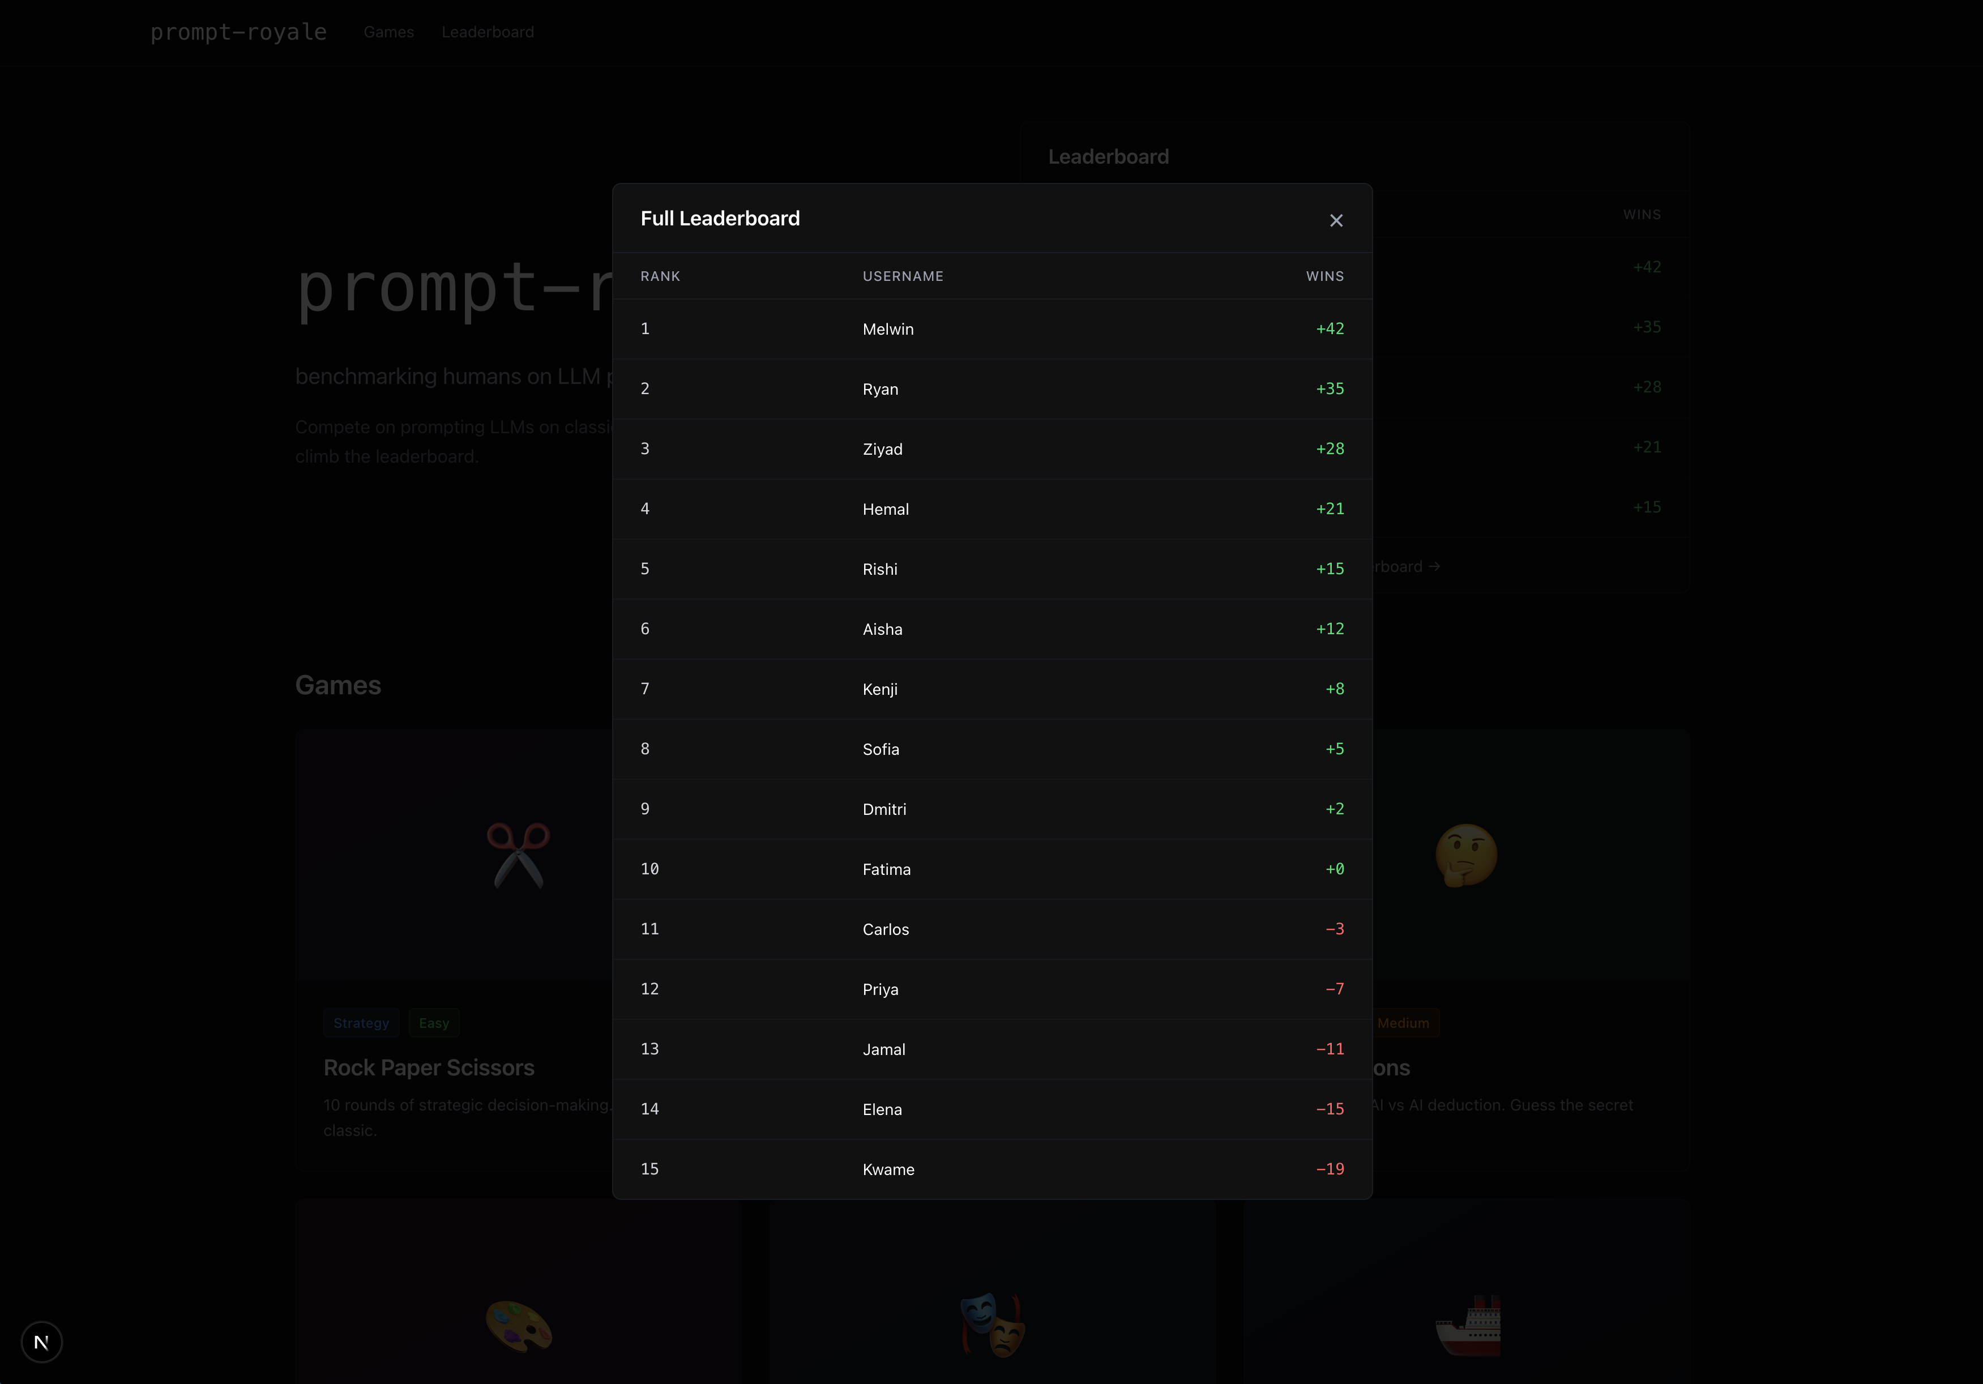Click the scissors emoji game icon

[518, 855]
